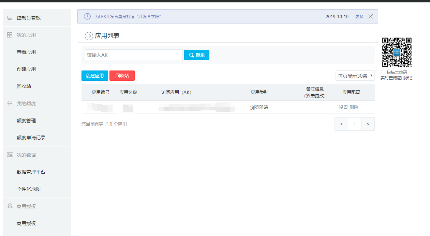Screen dimensions: 430x236
Task: Open the red 回收站 button
Action: pos(122,76)
